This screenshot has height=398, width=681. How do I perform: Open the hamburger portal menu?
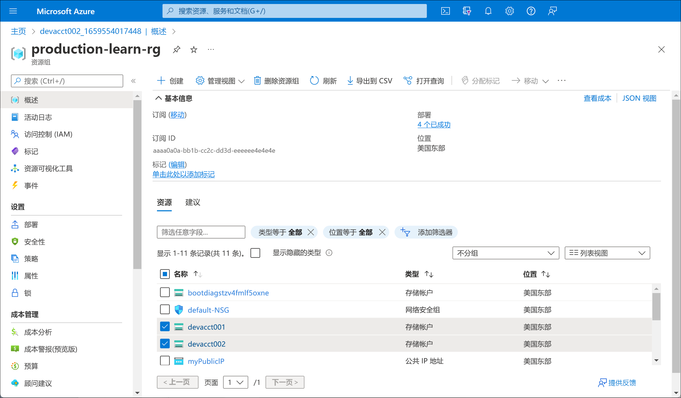point(13,11)
